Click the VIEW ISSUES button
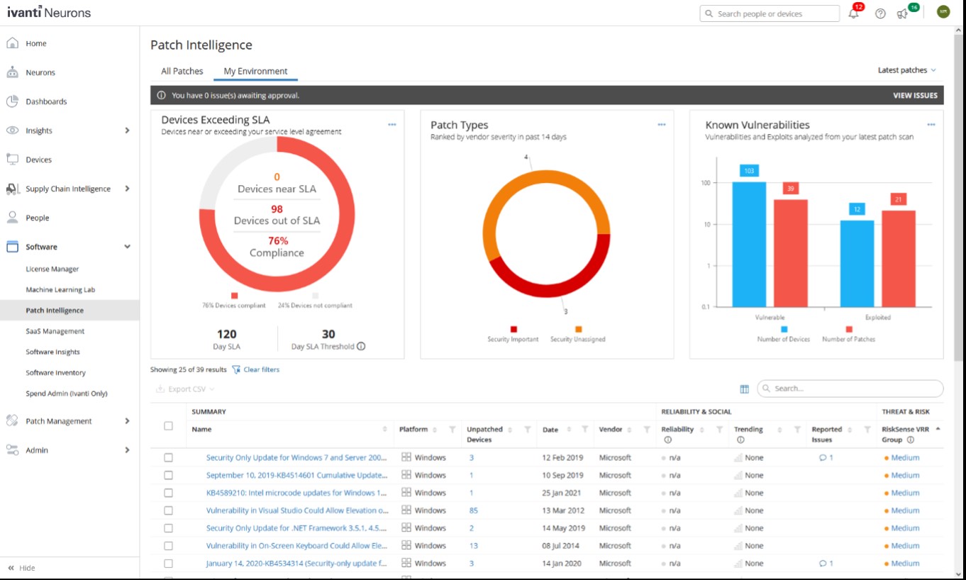 coord(914,95)
